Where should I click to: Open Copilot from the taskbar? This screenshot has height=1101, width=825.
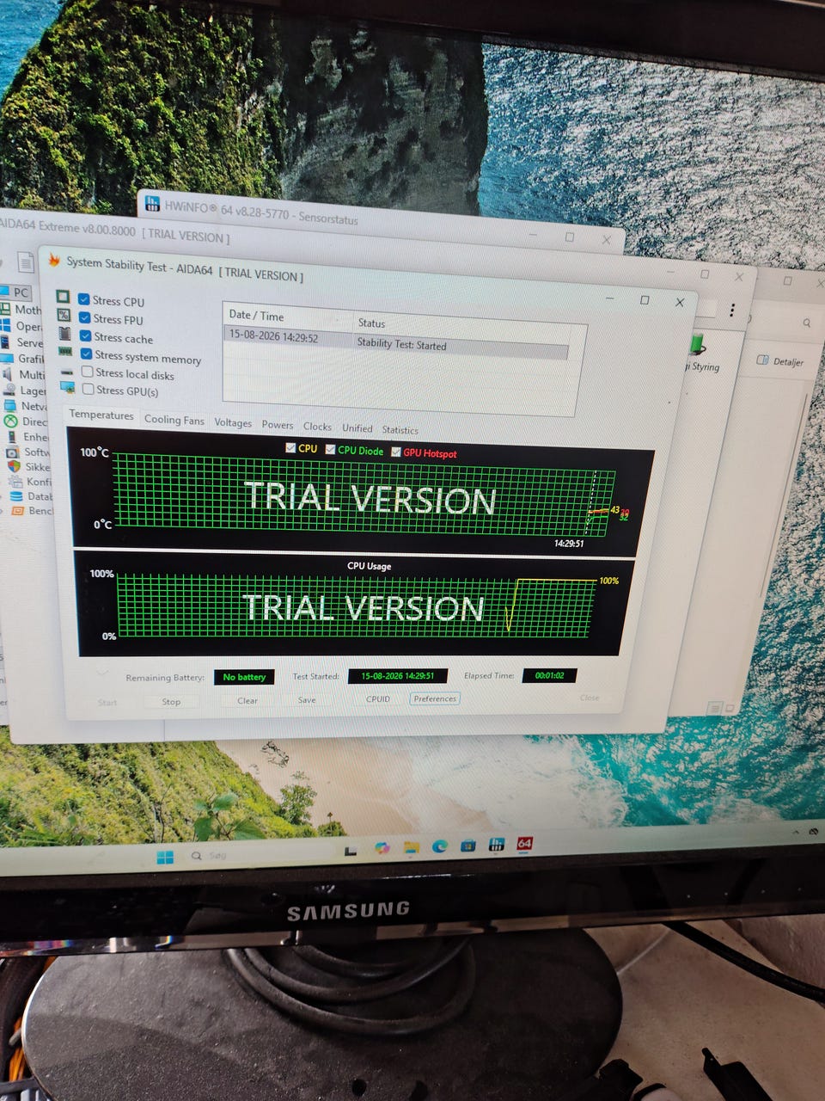pyautogui.click(x=382, y=848)
